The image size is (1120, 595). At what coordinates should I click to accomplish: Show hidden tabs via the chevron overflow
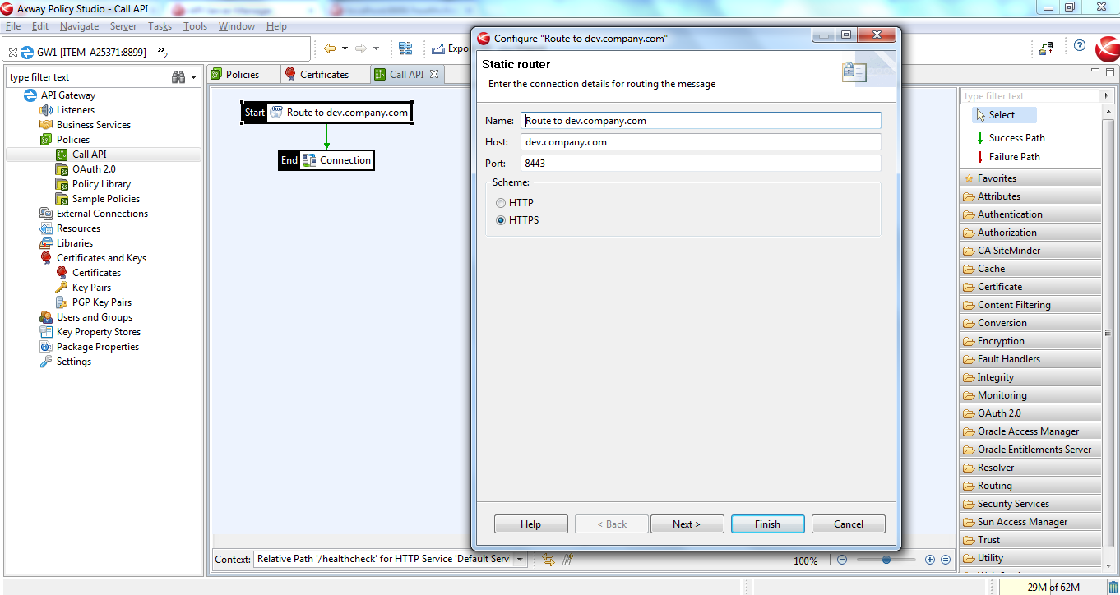pyautogui.click(x=162, y=53)
